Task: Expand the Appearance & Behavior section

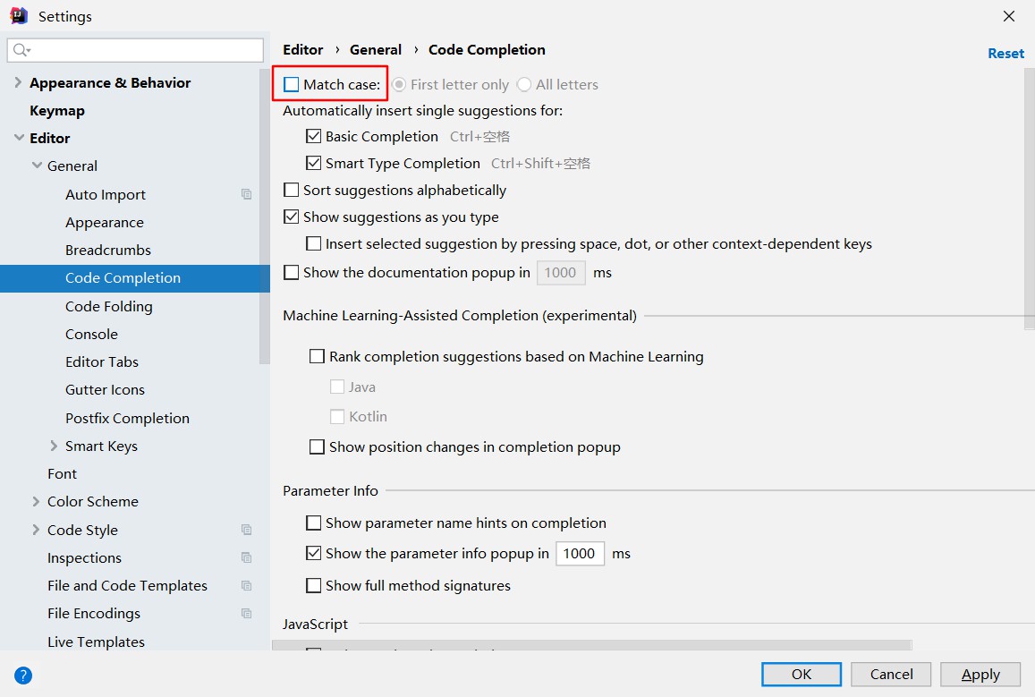Action: [x=18, y=83]
